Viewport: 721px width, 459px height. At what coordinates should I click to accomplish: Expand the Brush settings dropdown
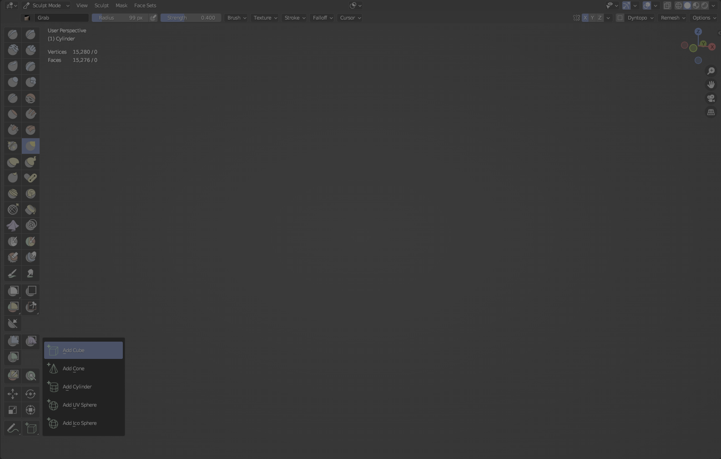(x=237, y=18)
